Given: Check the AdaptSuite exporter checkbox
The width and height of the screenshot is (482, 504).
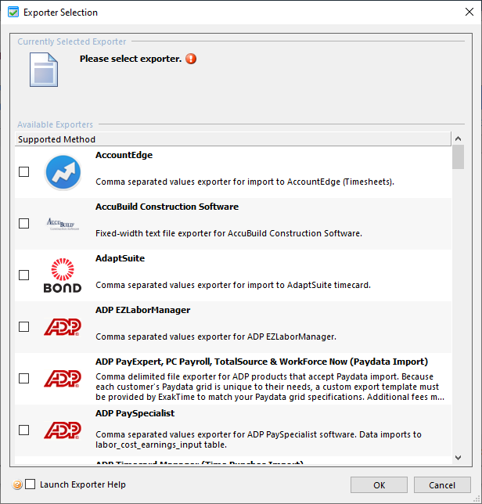Looking at the screenshot, I should [23, 275].
